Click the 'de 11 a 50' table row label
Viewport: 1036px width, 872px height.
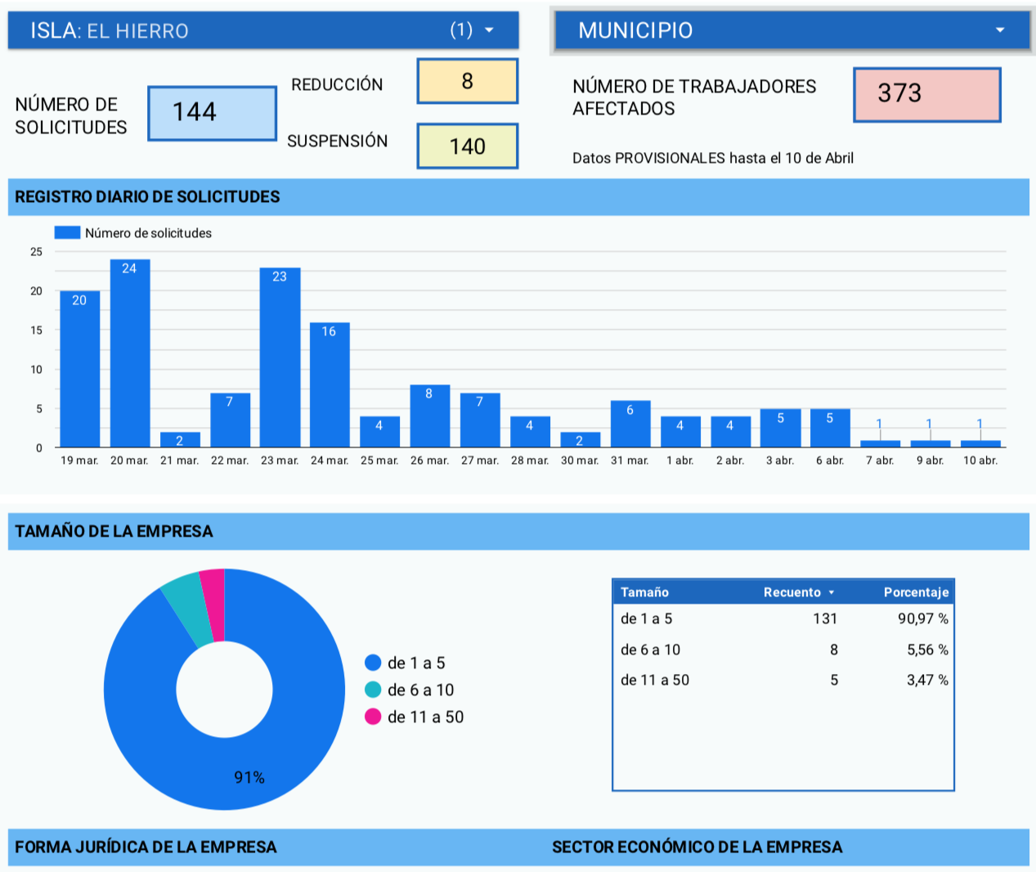tap(654, 680)
